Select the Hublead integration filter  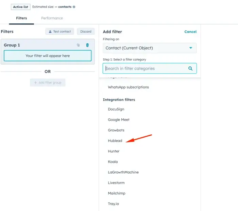click(115, 141)
